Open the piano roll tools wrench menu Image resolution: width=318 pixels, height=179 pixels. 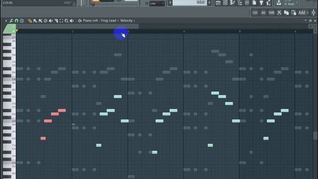(x=11, y=21)
